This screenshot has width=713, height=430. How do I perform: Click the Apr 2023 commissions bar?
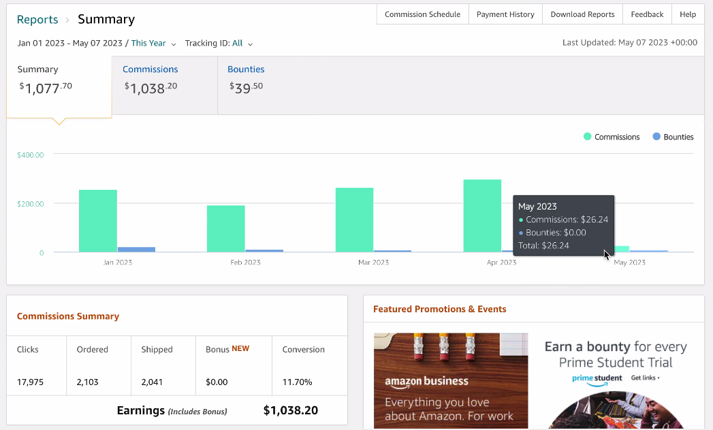coord(482,216)
